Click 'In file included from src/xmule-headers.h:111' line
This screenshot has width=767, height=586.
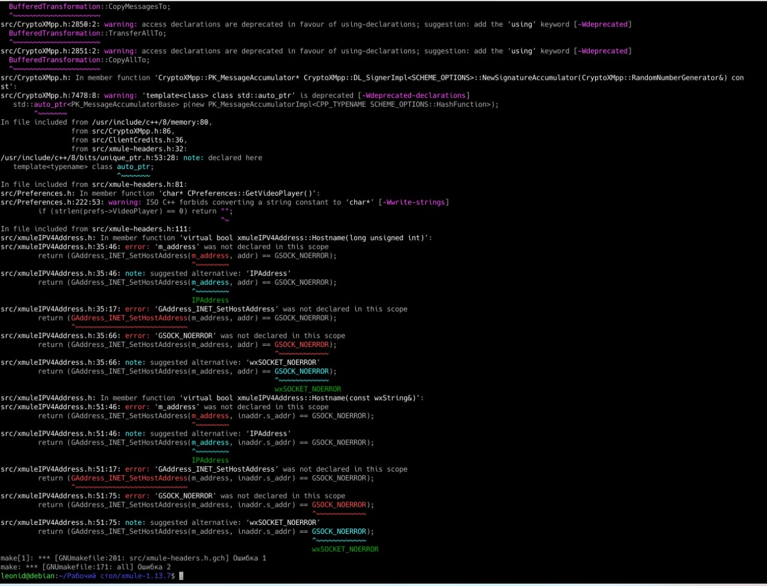pos(96,229)
